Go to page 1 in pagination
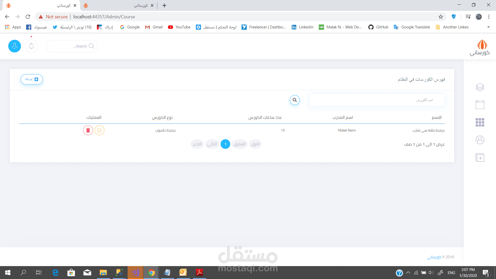The width and height of the screenshot is (496, 279). [225, 144]
